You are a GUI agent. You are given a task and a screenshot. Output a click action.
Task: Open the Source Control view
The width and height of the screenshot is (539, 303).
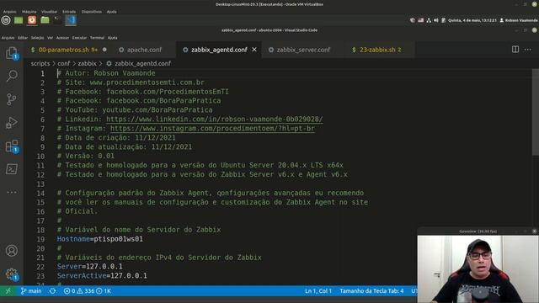tap(12, 99)
